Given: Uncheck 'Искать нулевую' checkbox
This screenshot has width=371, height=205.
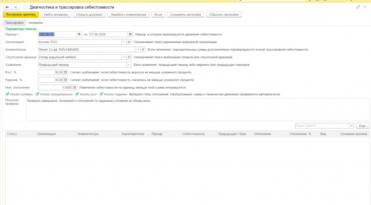Looking at the screenshot, I should [7, 94].
